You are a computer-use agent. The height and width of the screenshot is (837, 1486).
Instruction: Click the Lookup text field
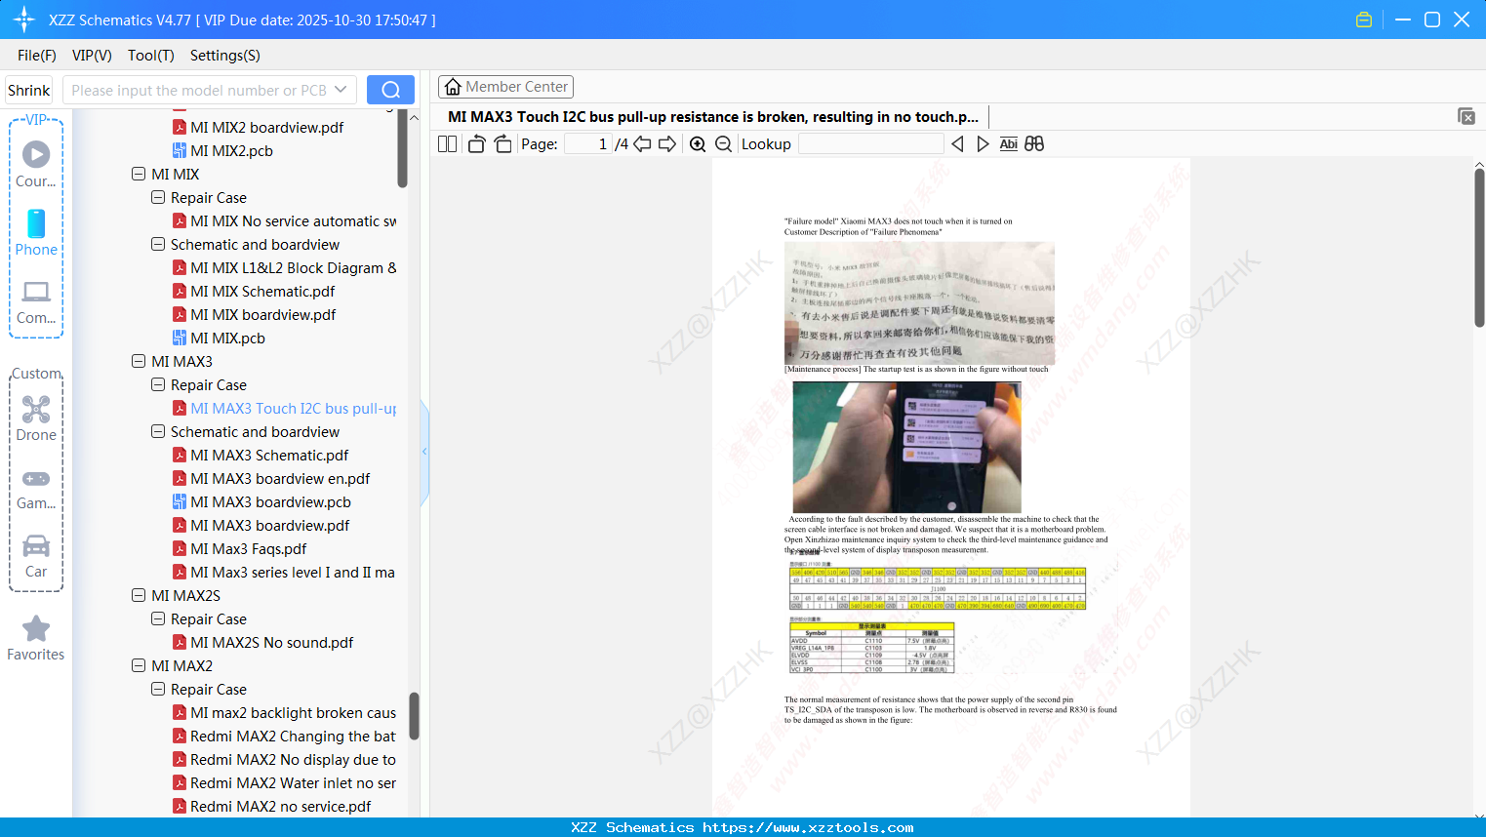point(871,144)
